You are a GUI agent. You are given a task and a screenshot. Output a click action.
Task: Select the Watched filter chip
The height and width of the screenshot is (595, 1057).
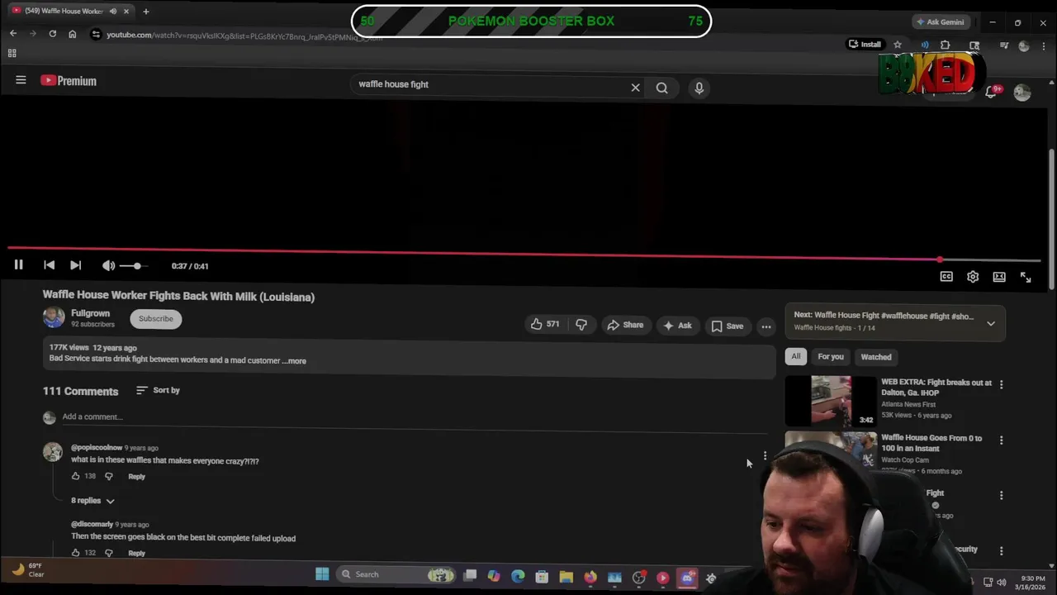point(876,356)
